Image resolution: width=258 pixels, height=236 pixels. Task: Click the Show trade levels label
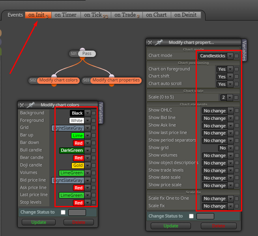[x=166, y=170]
